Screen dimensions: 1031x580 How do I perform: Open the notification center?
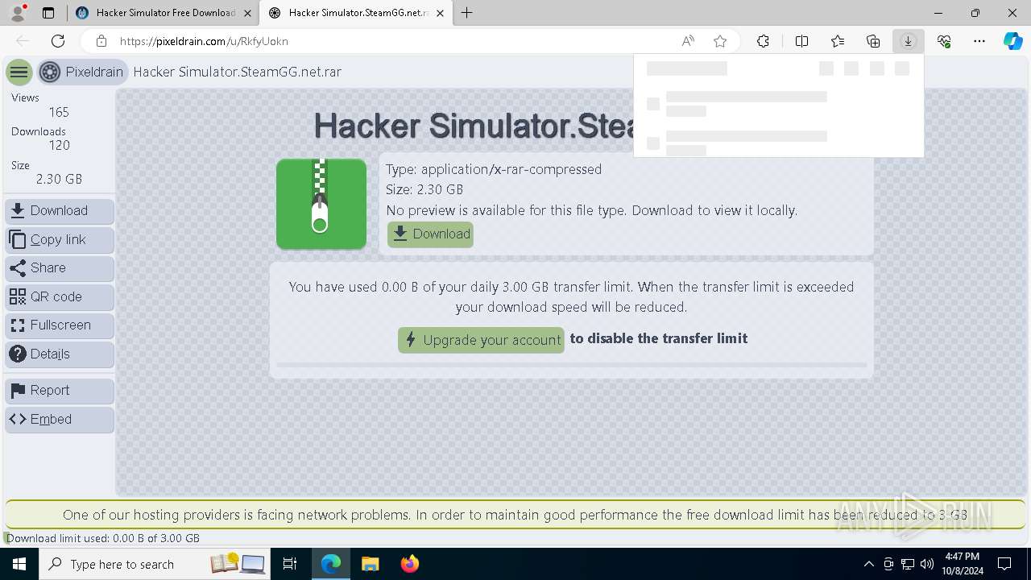(x=1005, y=564)
